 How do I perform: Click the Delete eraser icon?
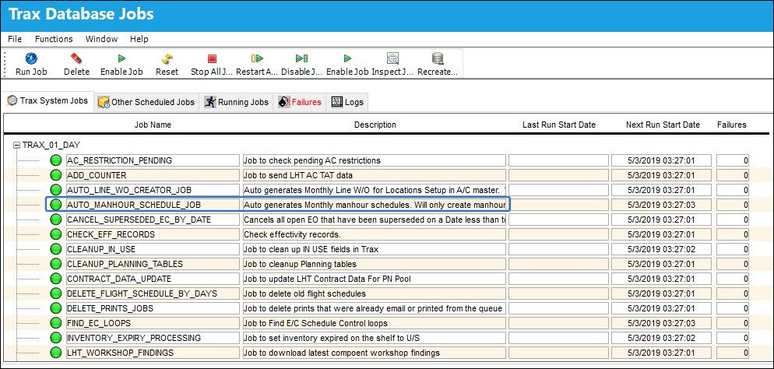coord(76,58)
